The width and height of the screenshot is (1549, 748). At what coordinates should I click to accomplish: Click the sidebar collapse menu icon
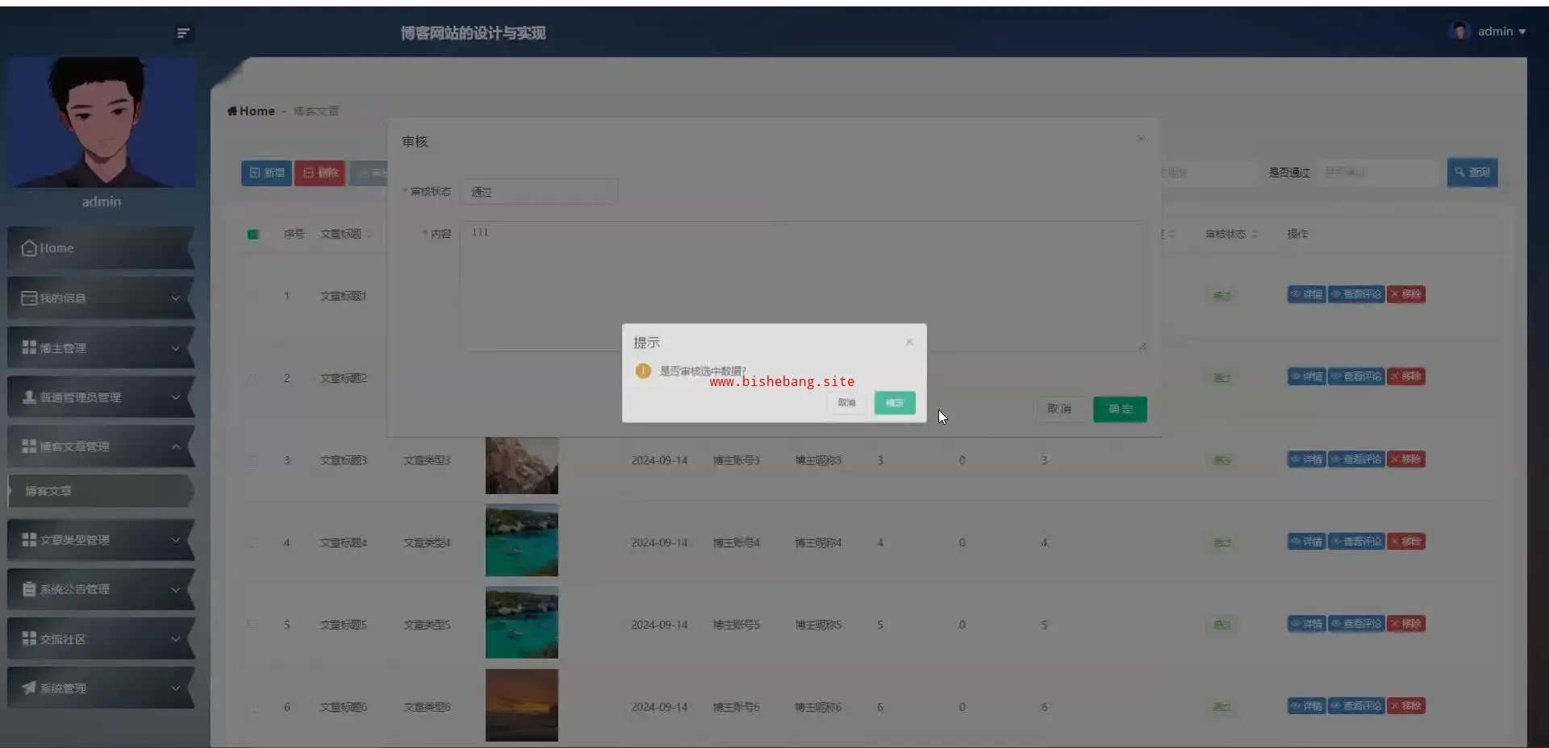[183, 33]
